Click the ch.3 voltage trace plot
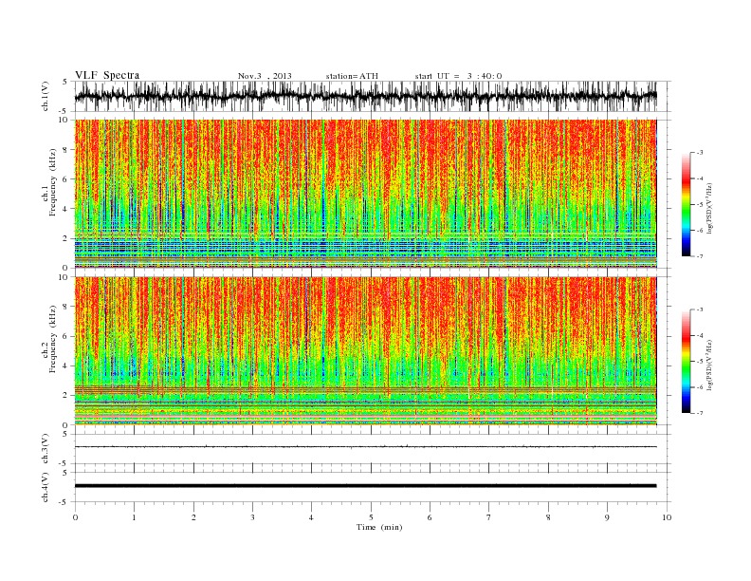 [372, 449]
